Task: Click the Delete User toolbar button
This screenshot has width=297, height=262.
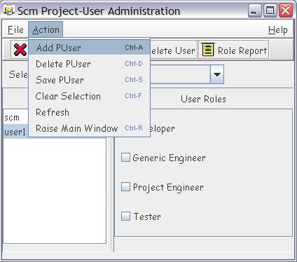Action: click(173, 50)
